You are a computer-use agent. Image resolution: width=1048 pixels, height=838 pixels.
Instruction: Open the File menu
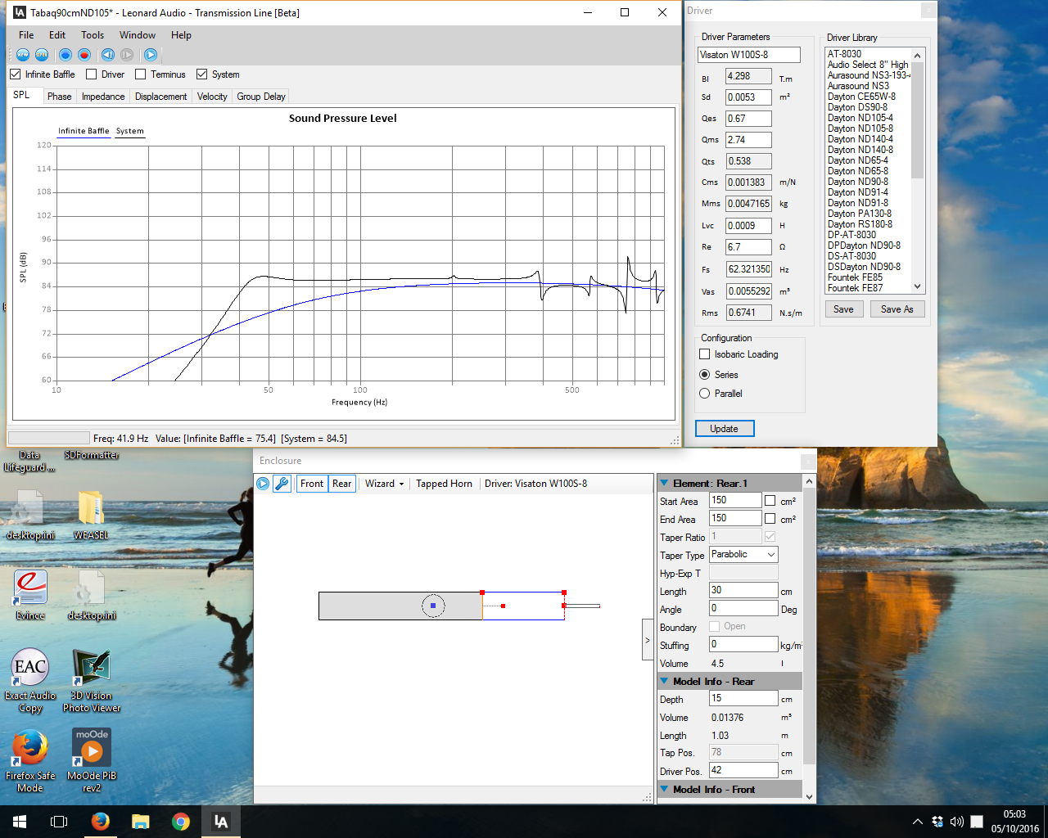click(26, 35)
